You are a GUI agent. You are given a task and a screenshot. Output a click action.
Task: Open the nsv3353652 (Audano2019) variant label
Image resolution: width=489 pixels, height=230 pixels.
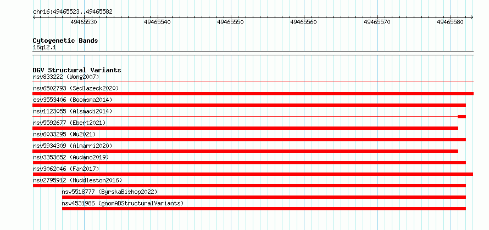71,157
